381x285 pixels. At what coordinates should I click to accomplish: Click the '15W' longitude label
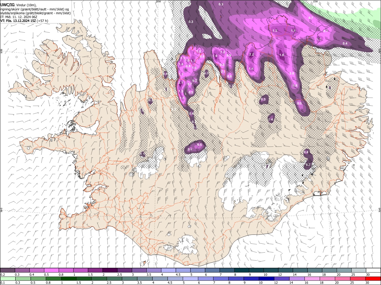315,1
